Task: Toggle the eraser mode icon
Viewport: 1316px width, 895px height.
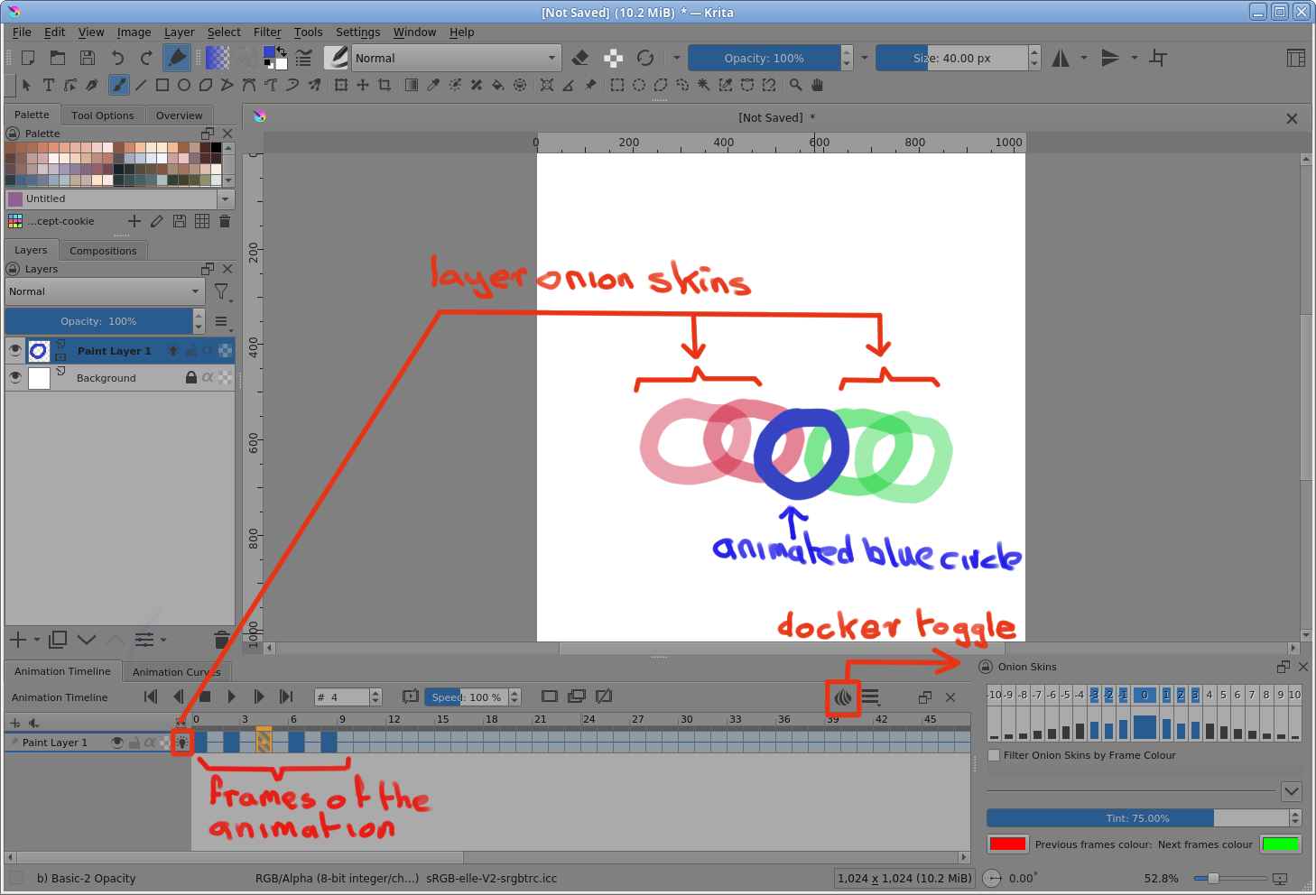Action: [580, 58]
